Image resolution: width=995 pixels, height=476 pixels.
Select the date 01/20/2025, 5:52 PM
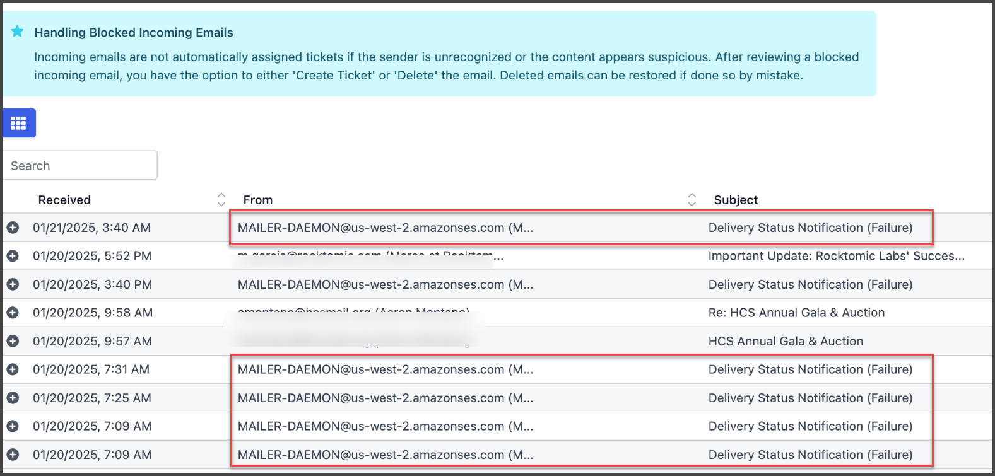[92, 256]
